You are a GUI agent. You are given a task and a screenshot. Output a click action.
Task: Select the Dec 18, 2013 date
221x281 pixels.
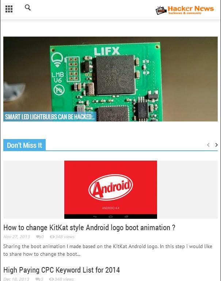pos(16,279)
